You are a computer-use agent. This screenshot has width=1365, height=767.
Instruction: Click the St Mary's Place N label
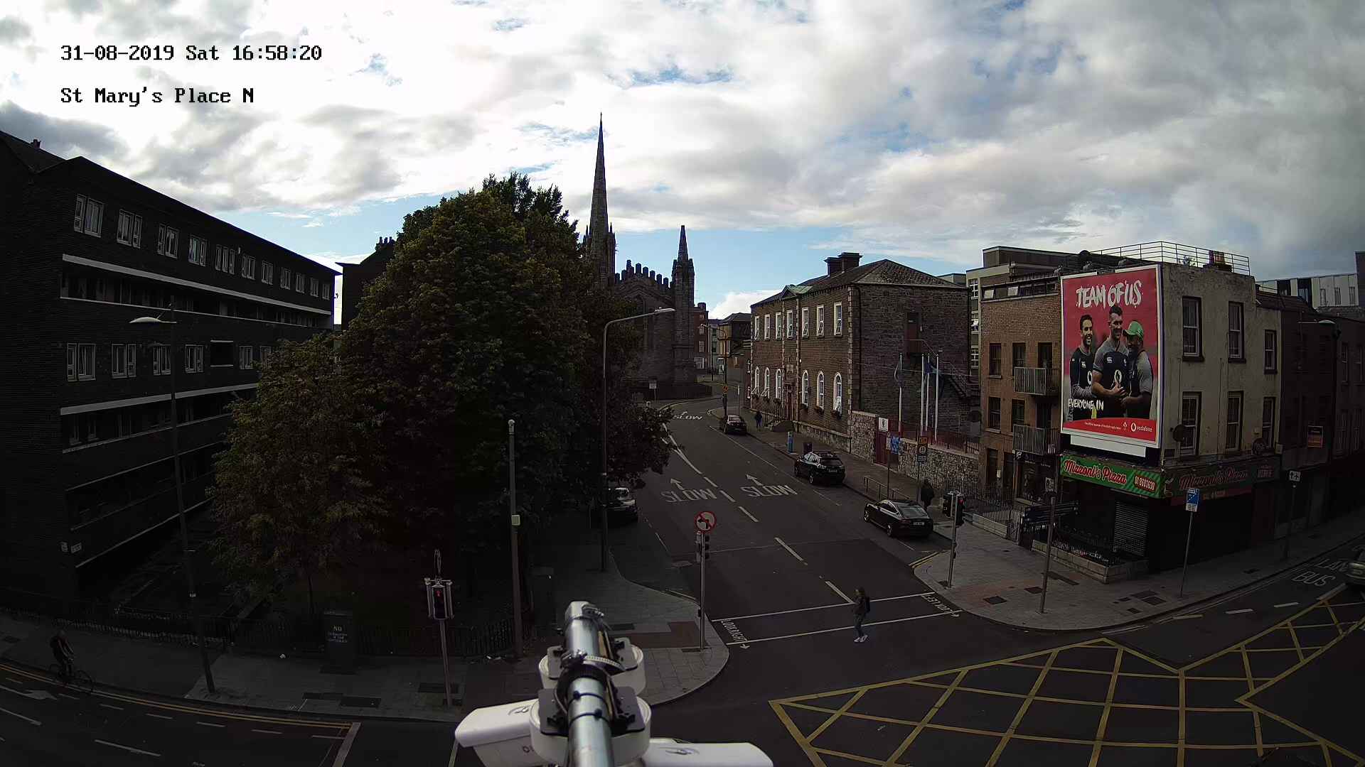click(157, 96)
